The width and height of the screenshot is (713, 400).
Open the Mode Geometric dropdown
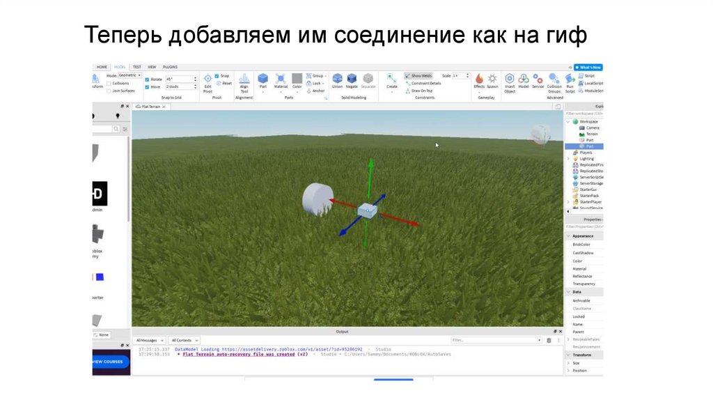point(130,75)
